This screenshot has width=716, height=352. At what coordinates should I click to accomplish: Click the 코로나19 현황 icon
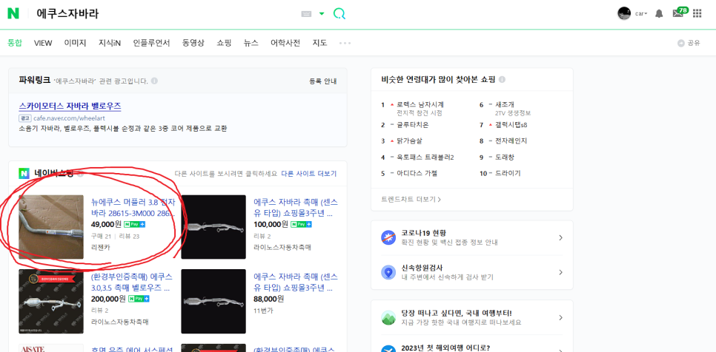coord(388,237)
